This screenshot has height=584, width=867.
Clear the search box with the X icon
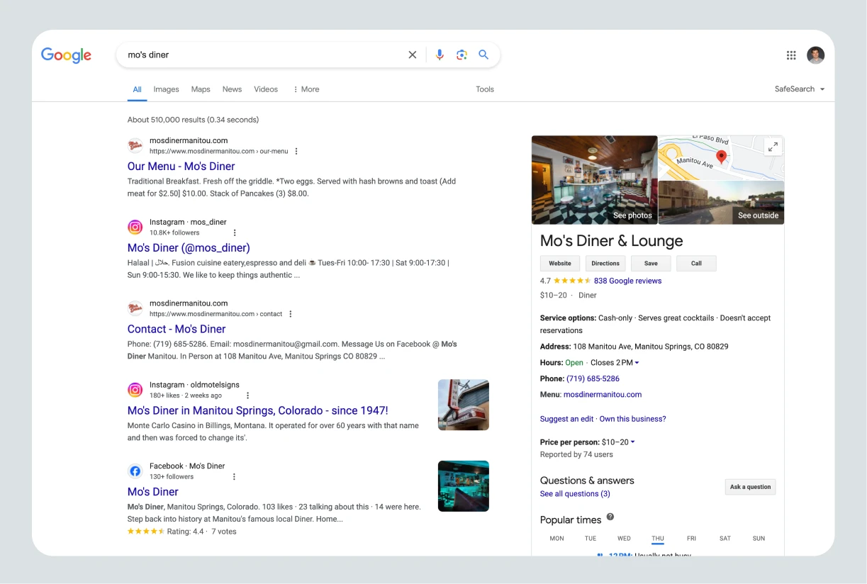(413, 55)
